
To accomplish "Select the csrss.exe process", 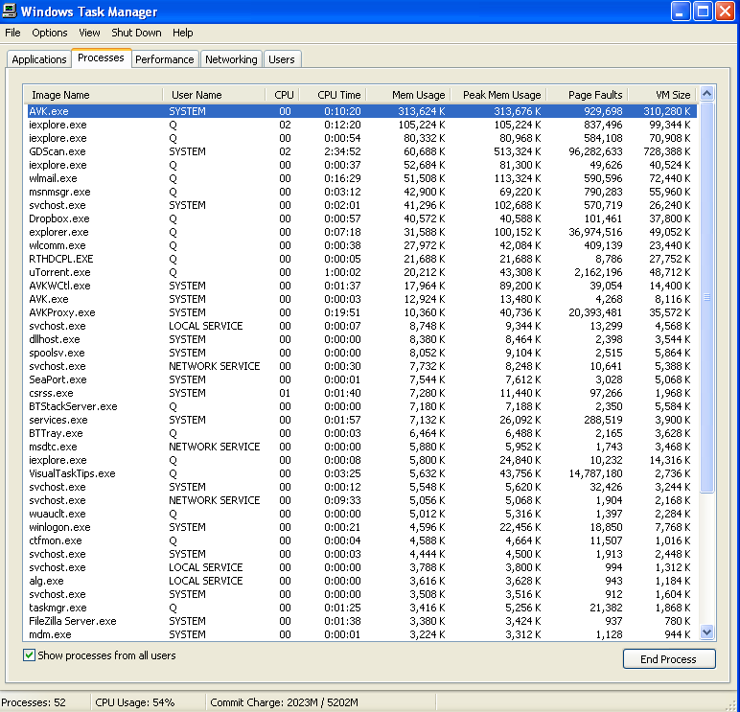I will click(361, 393).
